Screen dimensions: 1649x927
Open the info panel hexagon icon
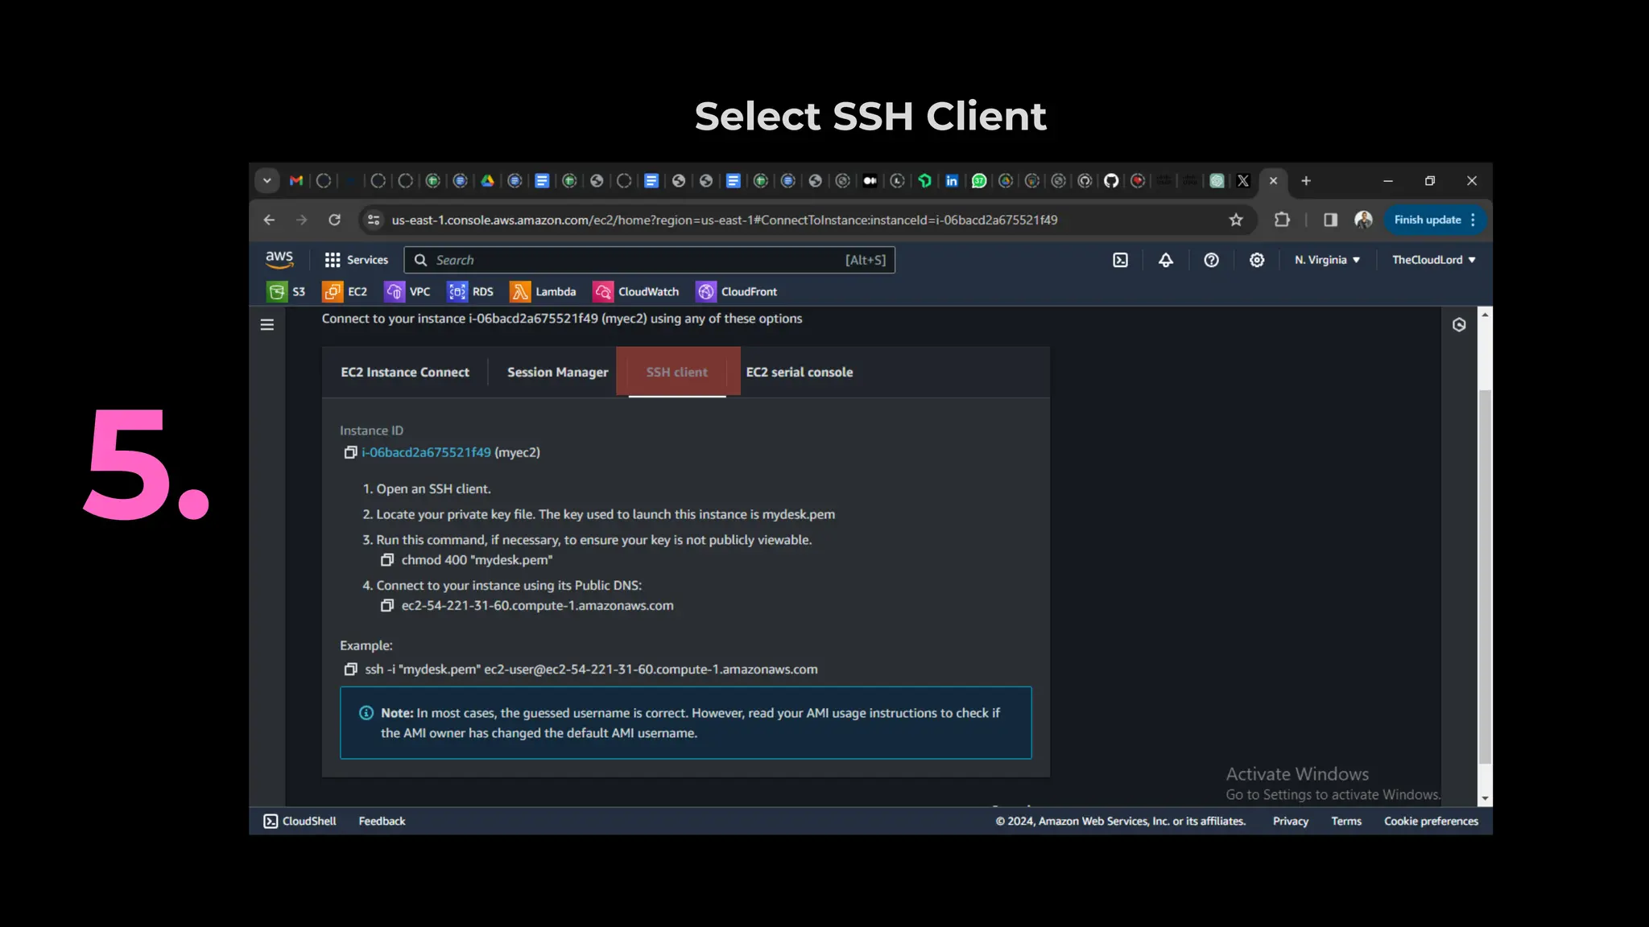point(1459,325)
